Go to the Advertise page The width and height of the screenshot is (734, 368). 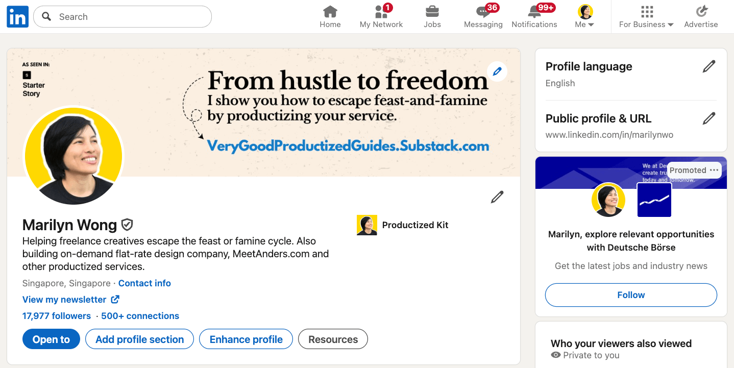701,16
